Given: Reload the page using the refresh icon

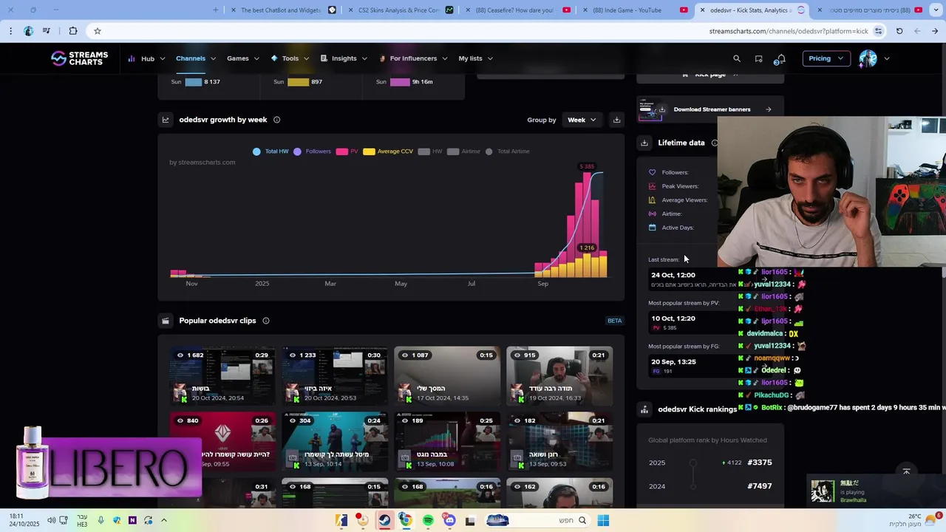Looking at the screenshot, I should (x=899, y=31).
